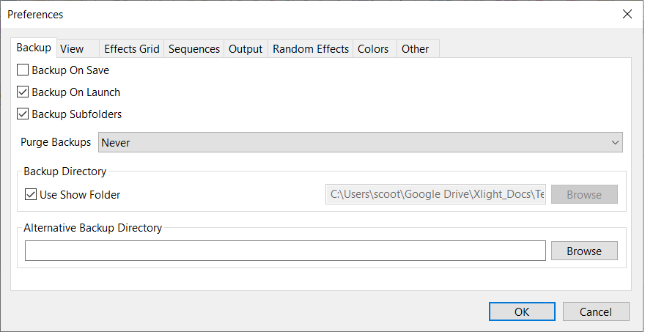The image size is (645, 332).
Task: Open the Effects Grid tab
Action: coord(132,49)
